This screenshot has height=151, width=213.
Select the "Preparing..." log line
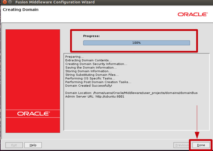pyautogui.click(x=74, y=57)
